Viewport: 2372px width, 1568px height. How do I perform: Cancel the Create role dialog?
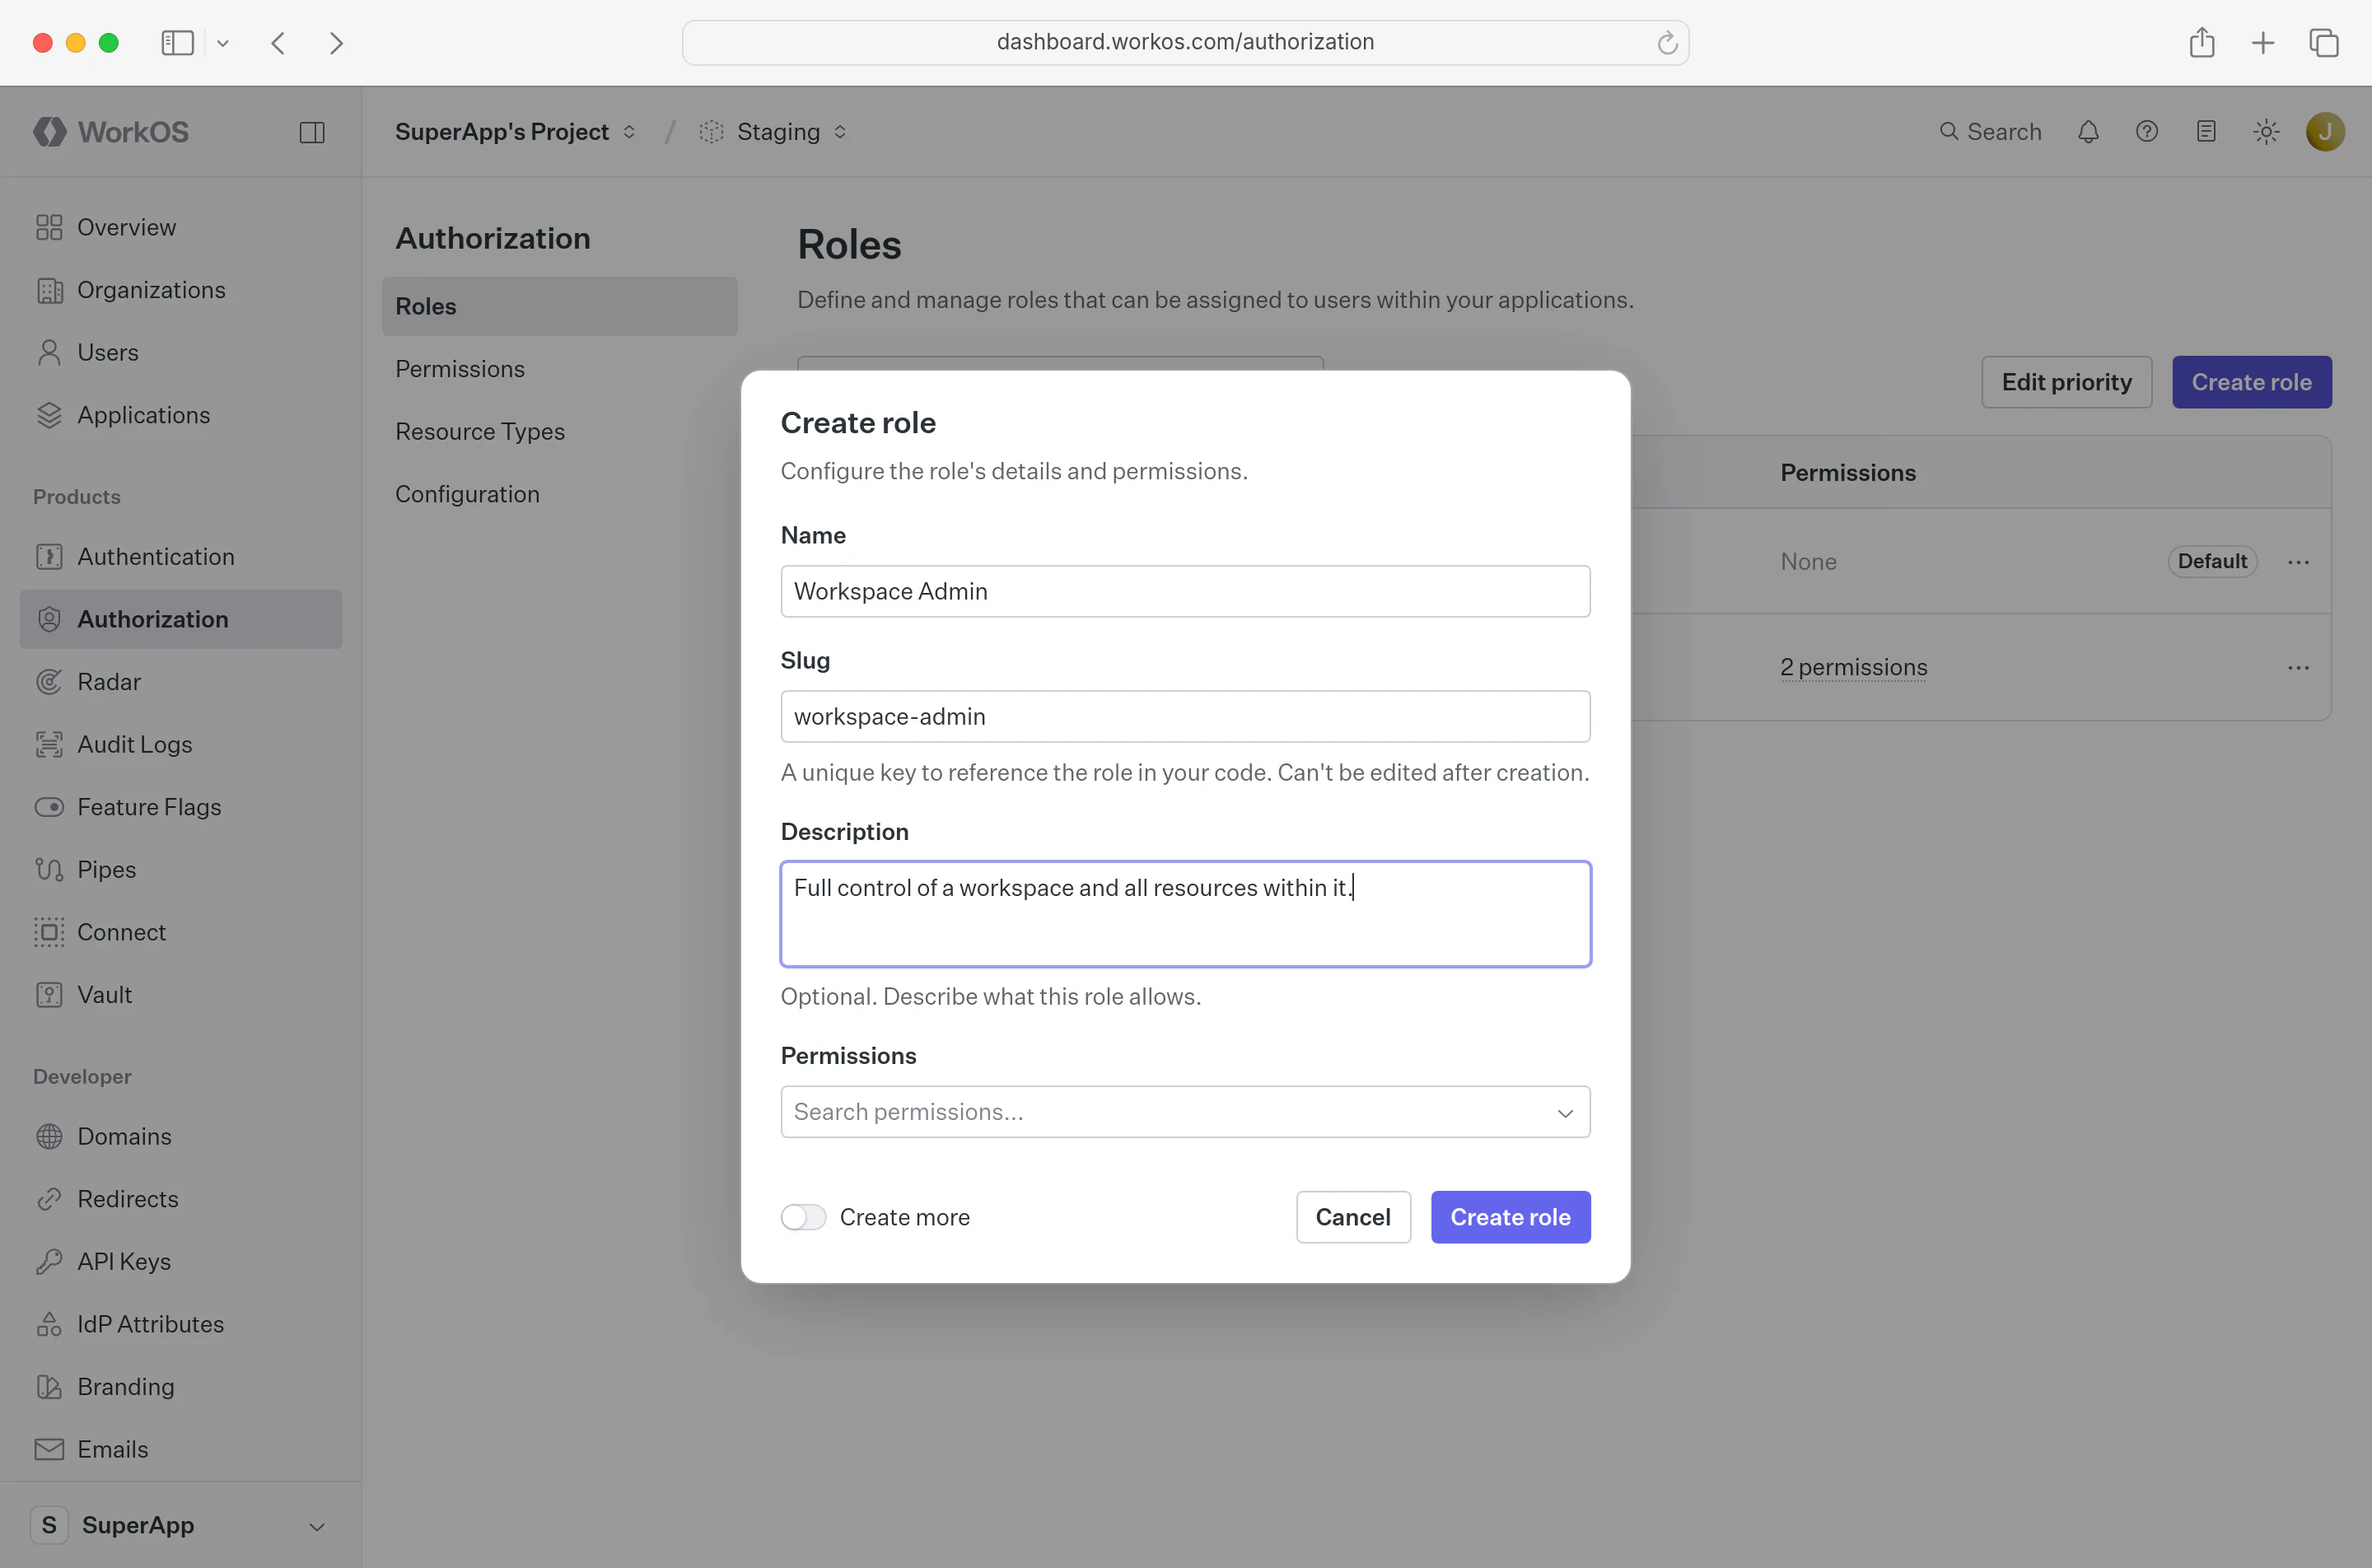click(1353, 1217)
